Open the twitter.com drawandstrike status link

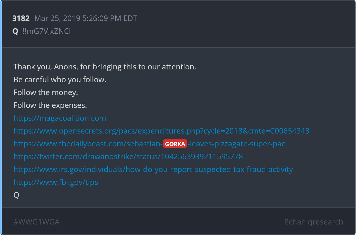coord(128,157)
